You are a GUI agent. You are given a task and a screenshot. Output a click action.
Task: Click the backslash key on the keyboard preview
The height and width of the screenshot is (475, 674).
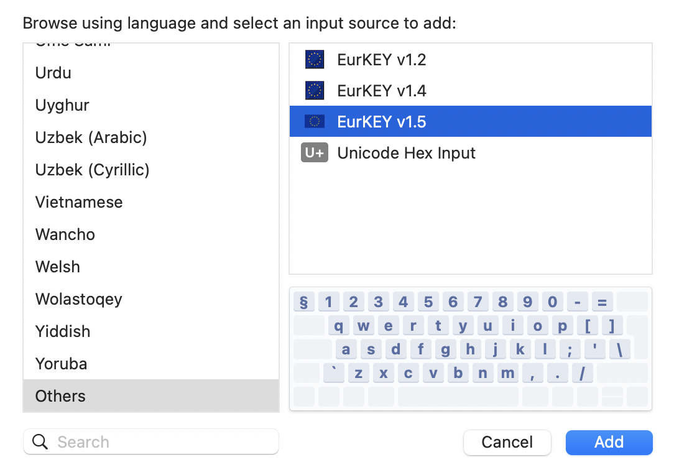(x=619, y=349)
